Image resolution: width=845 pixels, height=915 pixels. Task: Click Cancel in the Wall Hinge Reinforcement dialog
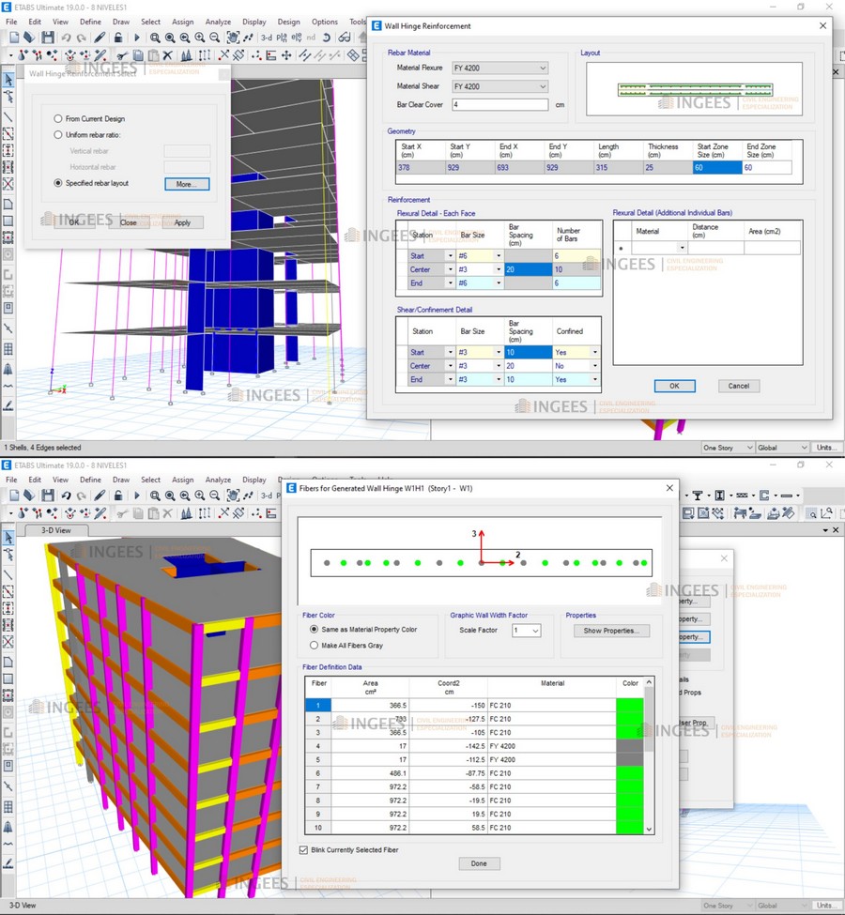click(x=738, y=386)
